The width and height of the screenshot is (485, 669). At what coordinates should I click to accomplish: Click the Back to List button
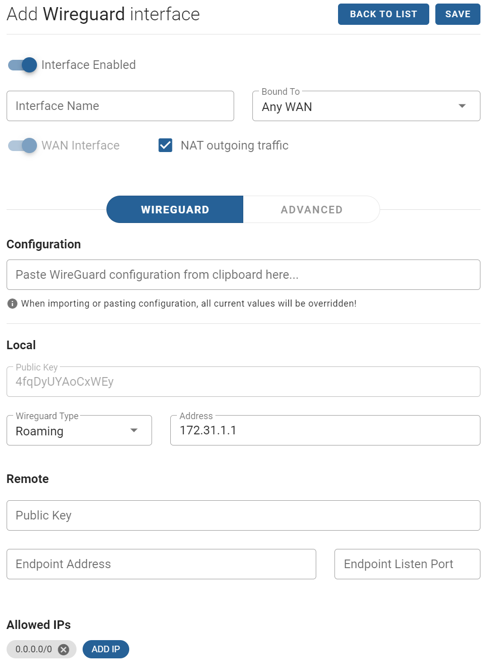[x=384, y=14]
